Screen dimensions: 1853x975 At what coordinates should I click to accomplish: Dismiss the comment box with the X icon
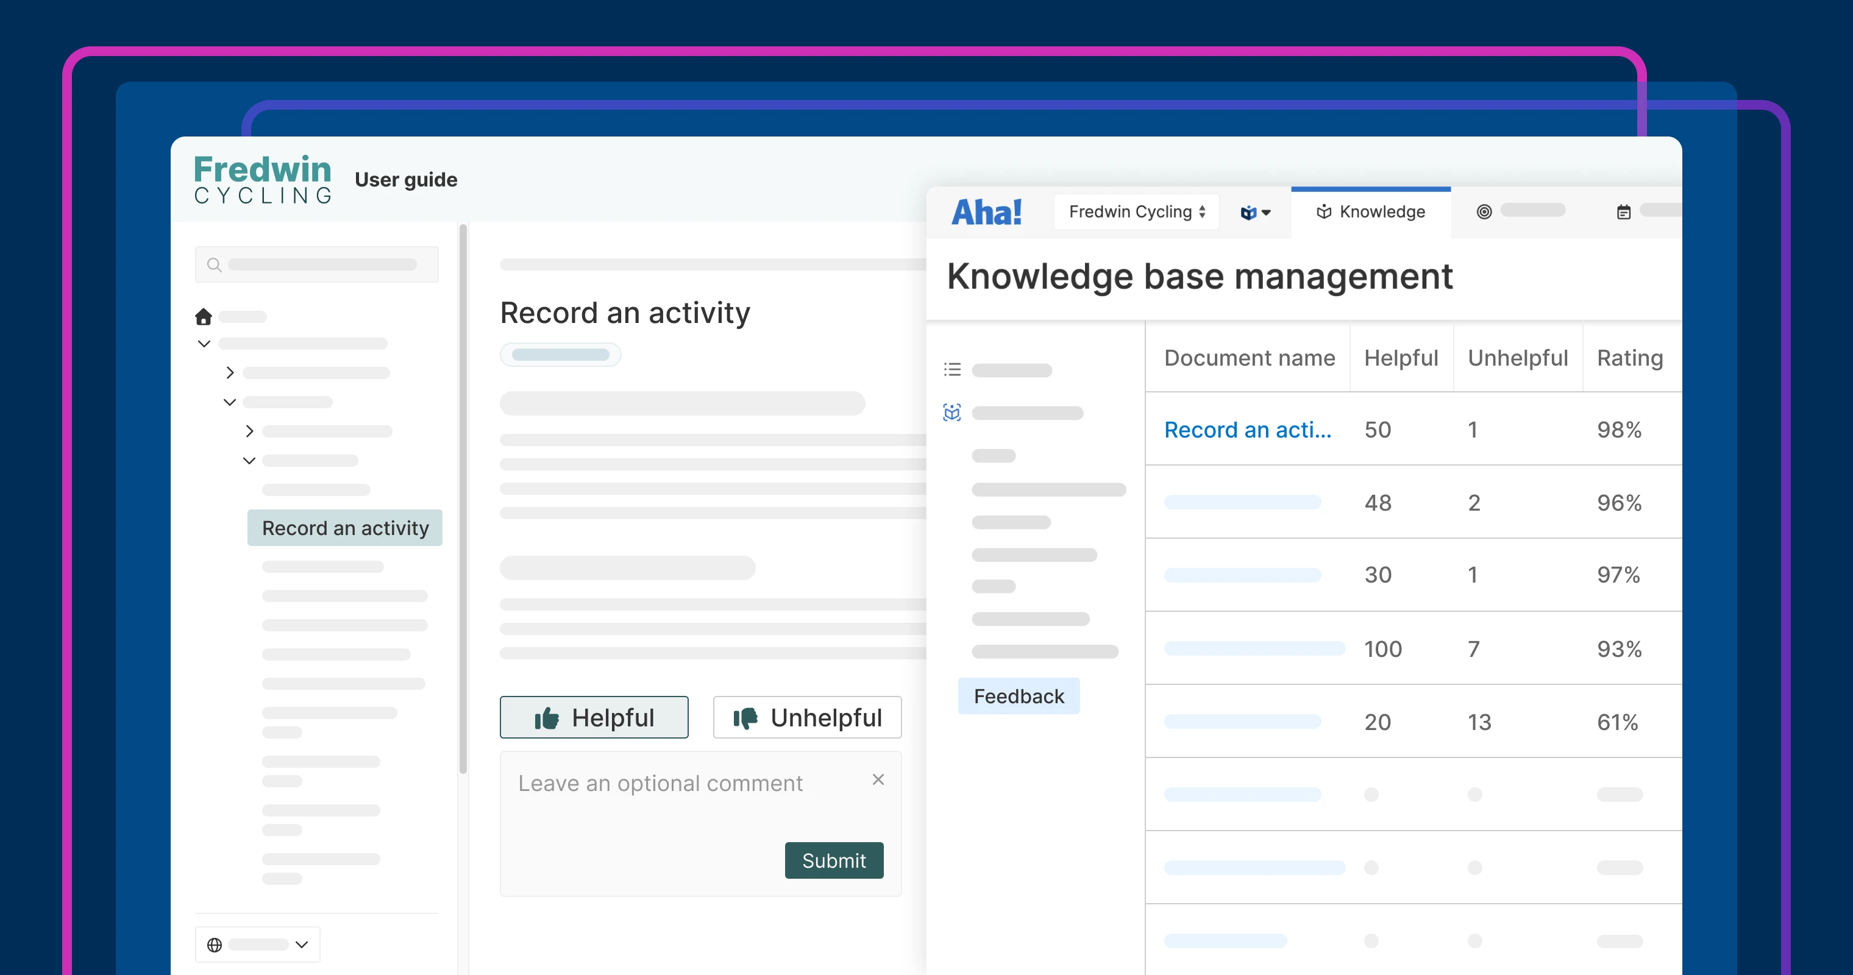click(878, 779)
